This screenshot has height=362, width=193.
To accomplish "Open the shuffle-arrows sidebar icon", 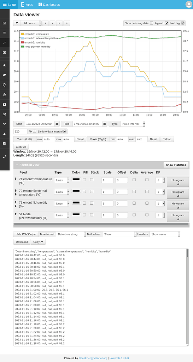I will point(4,114).
